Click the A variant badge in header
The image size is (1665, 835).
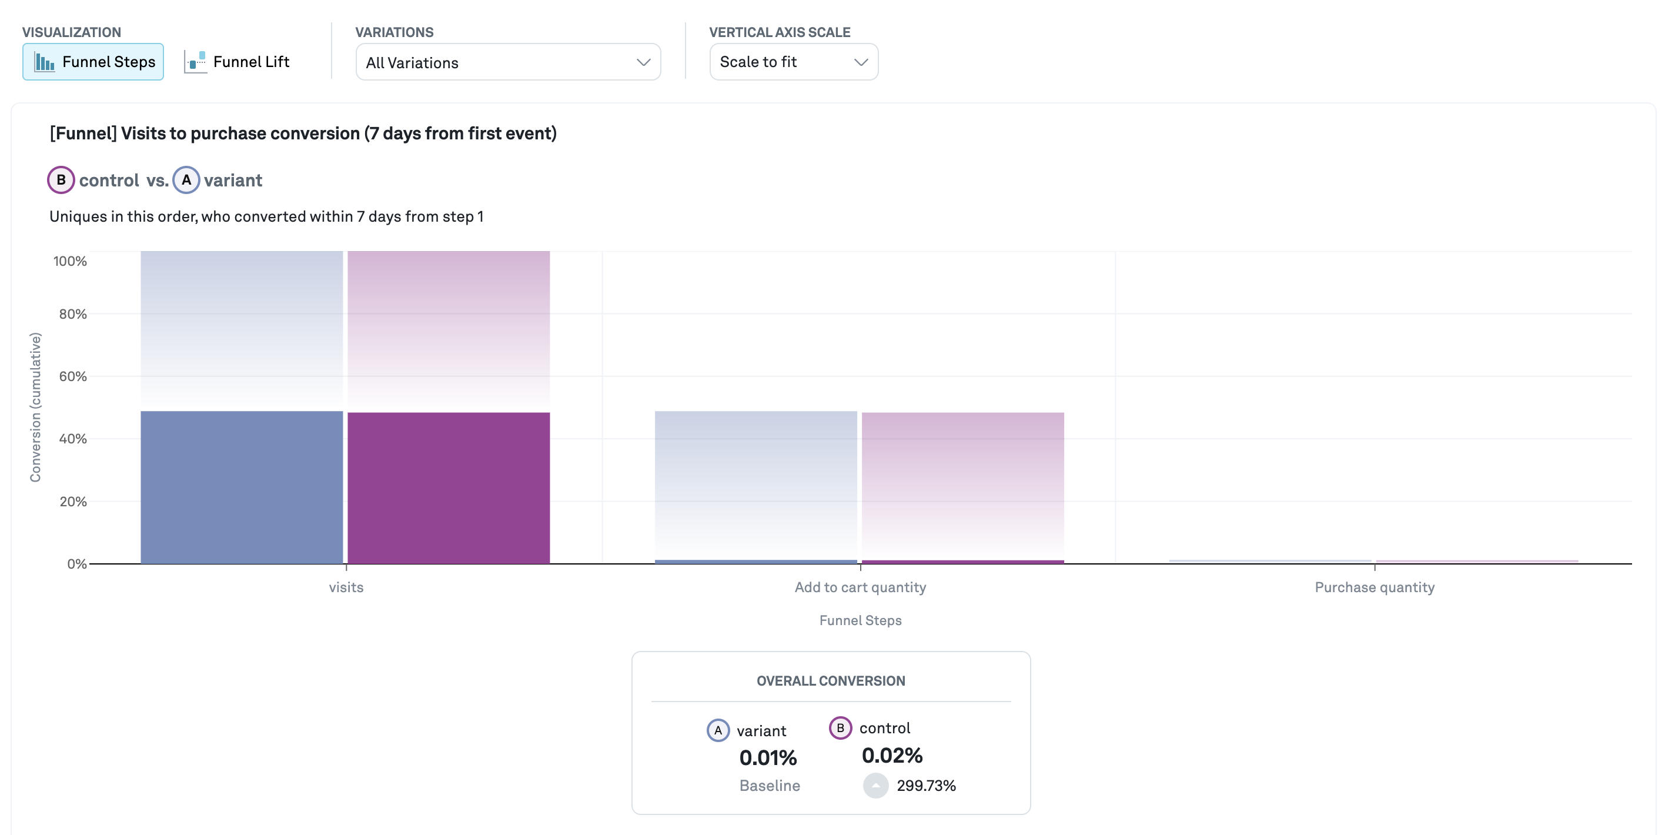tap(186, 180)
